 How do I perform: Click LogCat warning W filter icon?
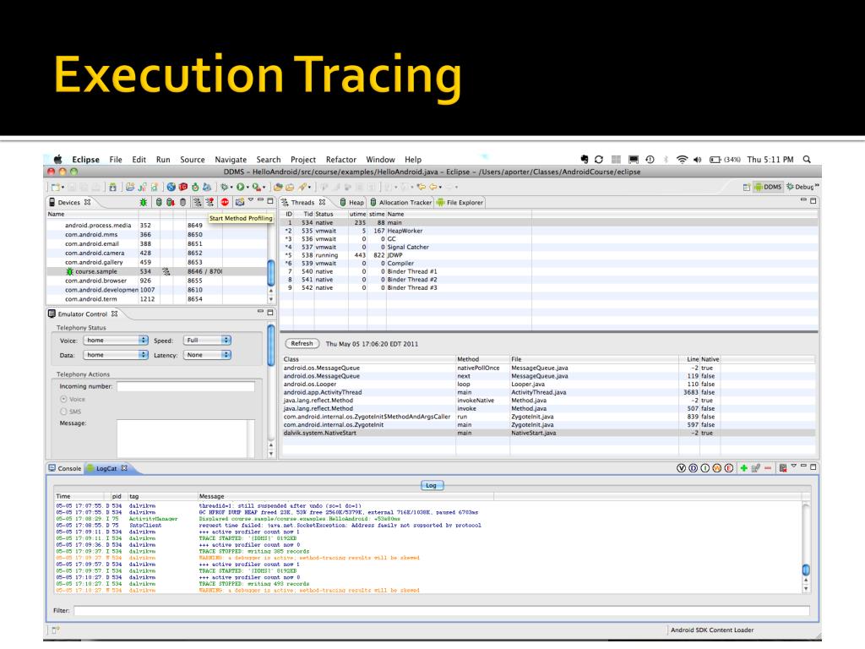[717, 468]
